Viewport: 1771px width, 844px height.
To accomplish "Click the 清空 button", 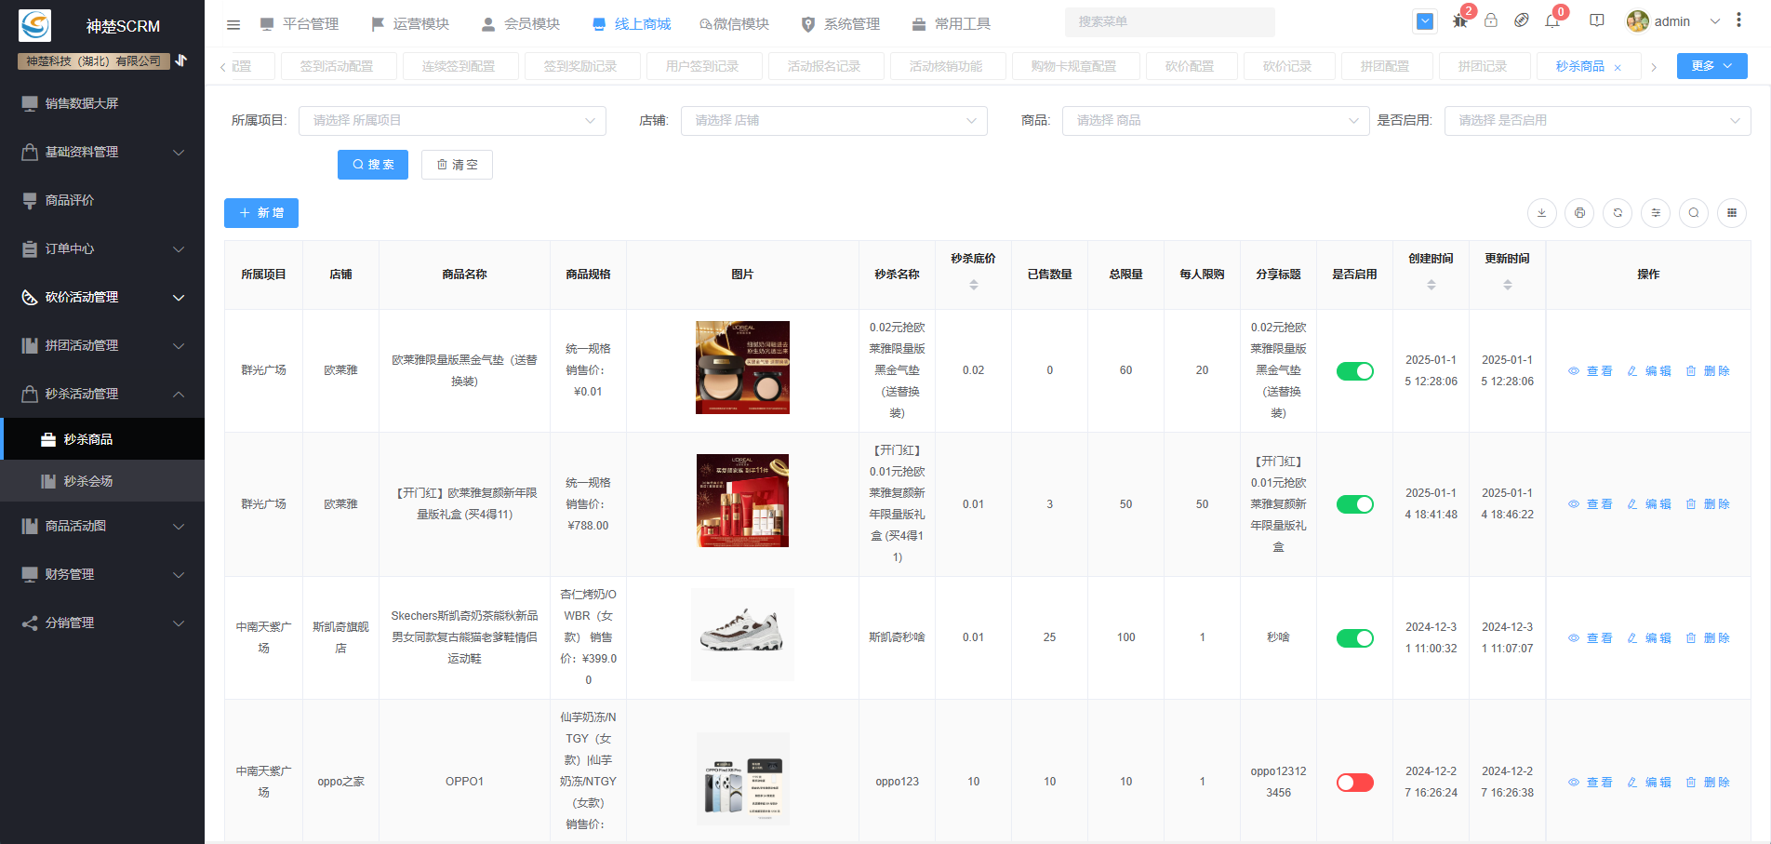I will click(x=457, y=165).
